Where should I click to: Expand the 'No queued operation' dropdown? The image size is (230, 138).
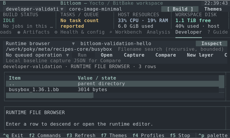pos(37,55)
